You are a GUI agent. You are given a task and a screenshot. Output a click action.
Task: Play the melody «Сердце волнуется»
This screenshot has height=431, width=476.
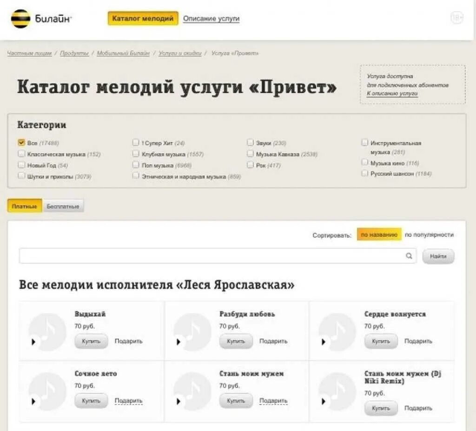tap(324, 342)
